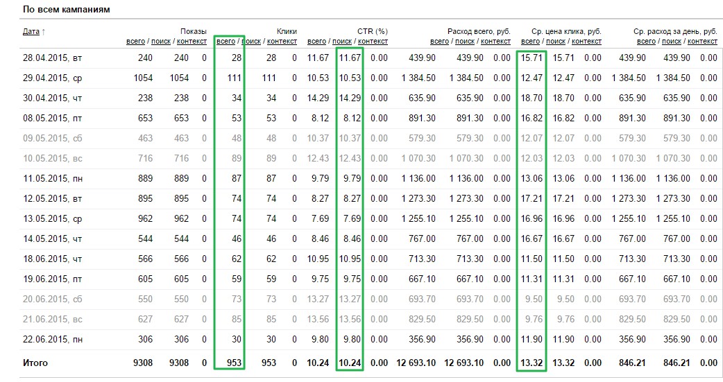This screenshot has height=382, width=723.
Task: Click click price 18.70 in the green box, 30.04.2015 row
Action: pyautogui.click(x=531, y=98)
